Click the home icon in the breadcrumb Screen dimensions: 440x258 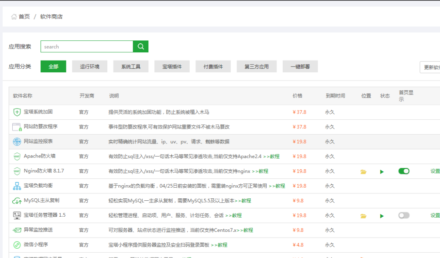[x=14, y=17]
